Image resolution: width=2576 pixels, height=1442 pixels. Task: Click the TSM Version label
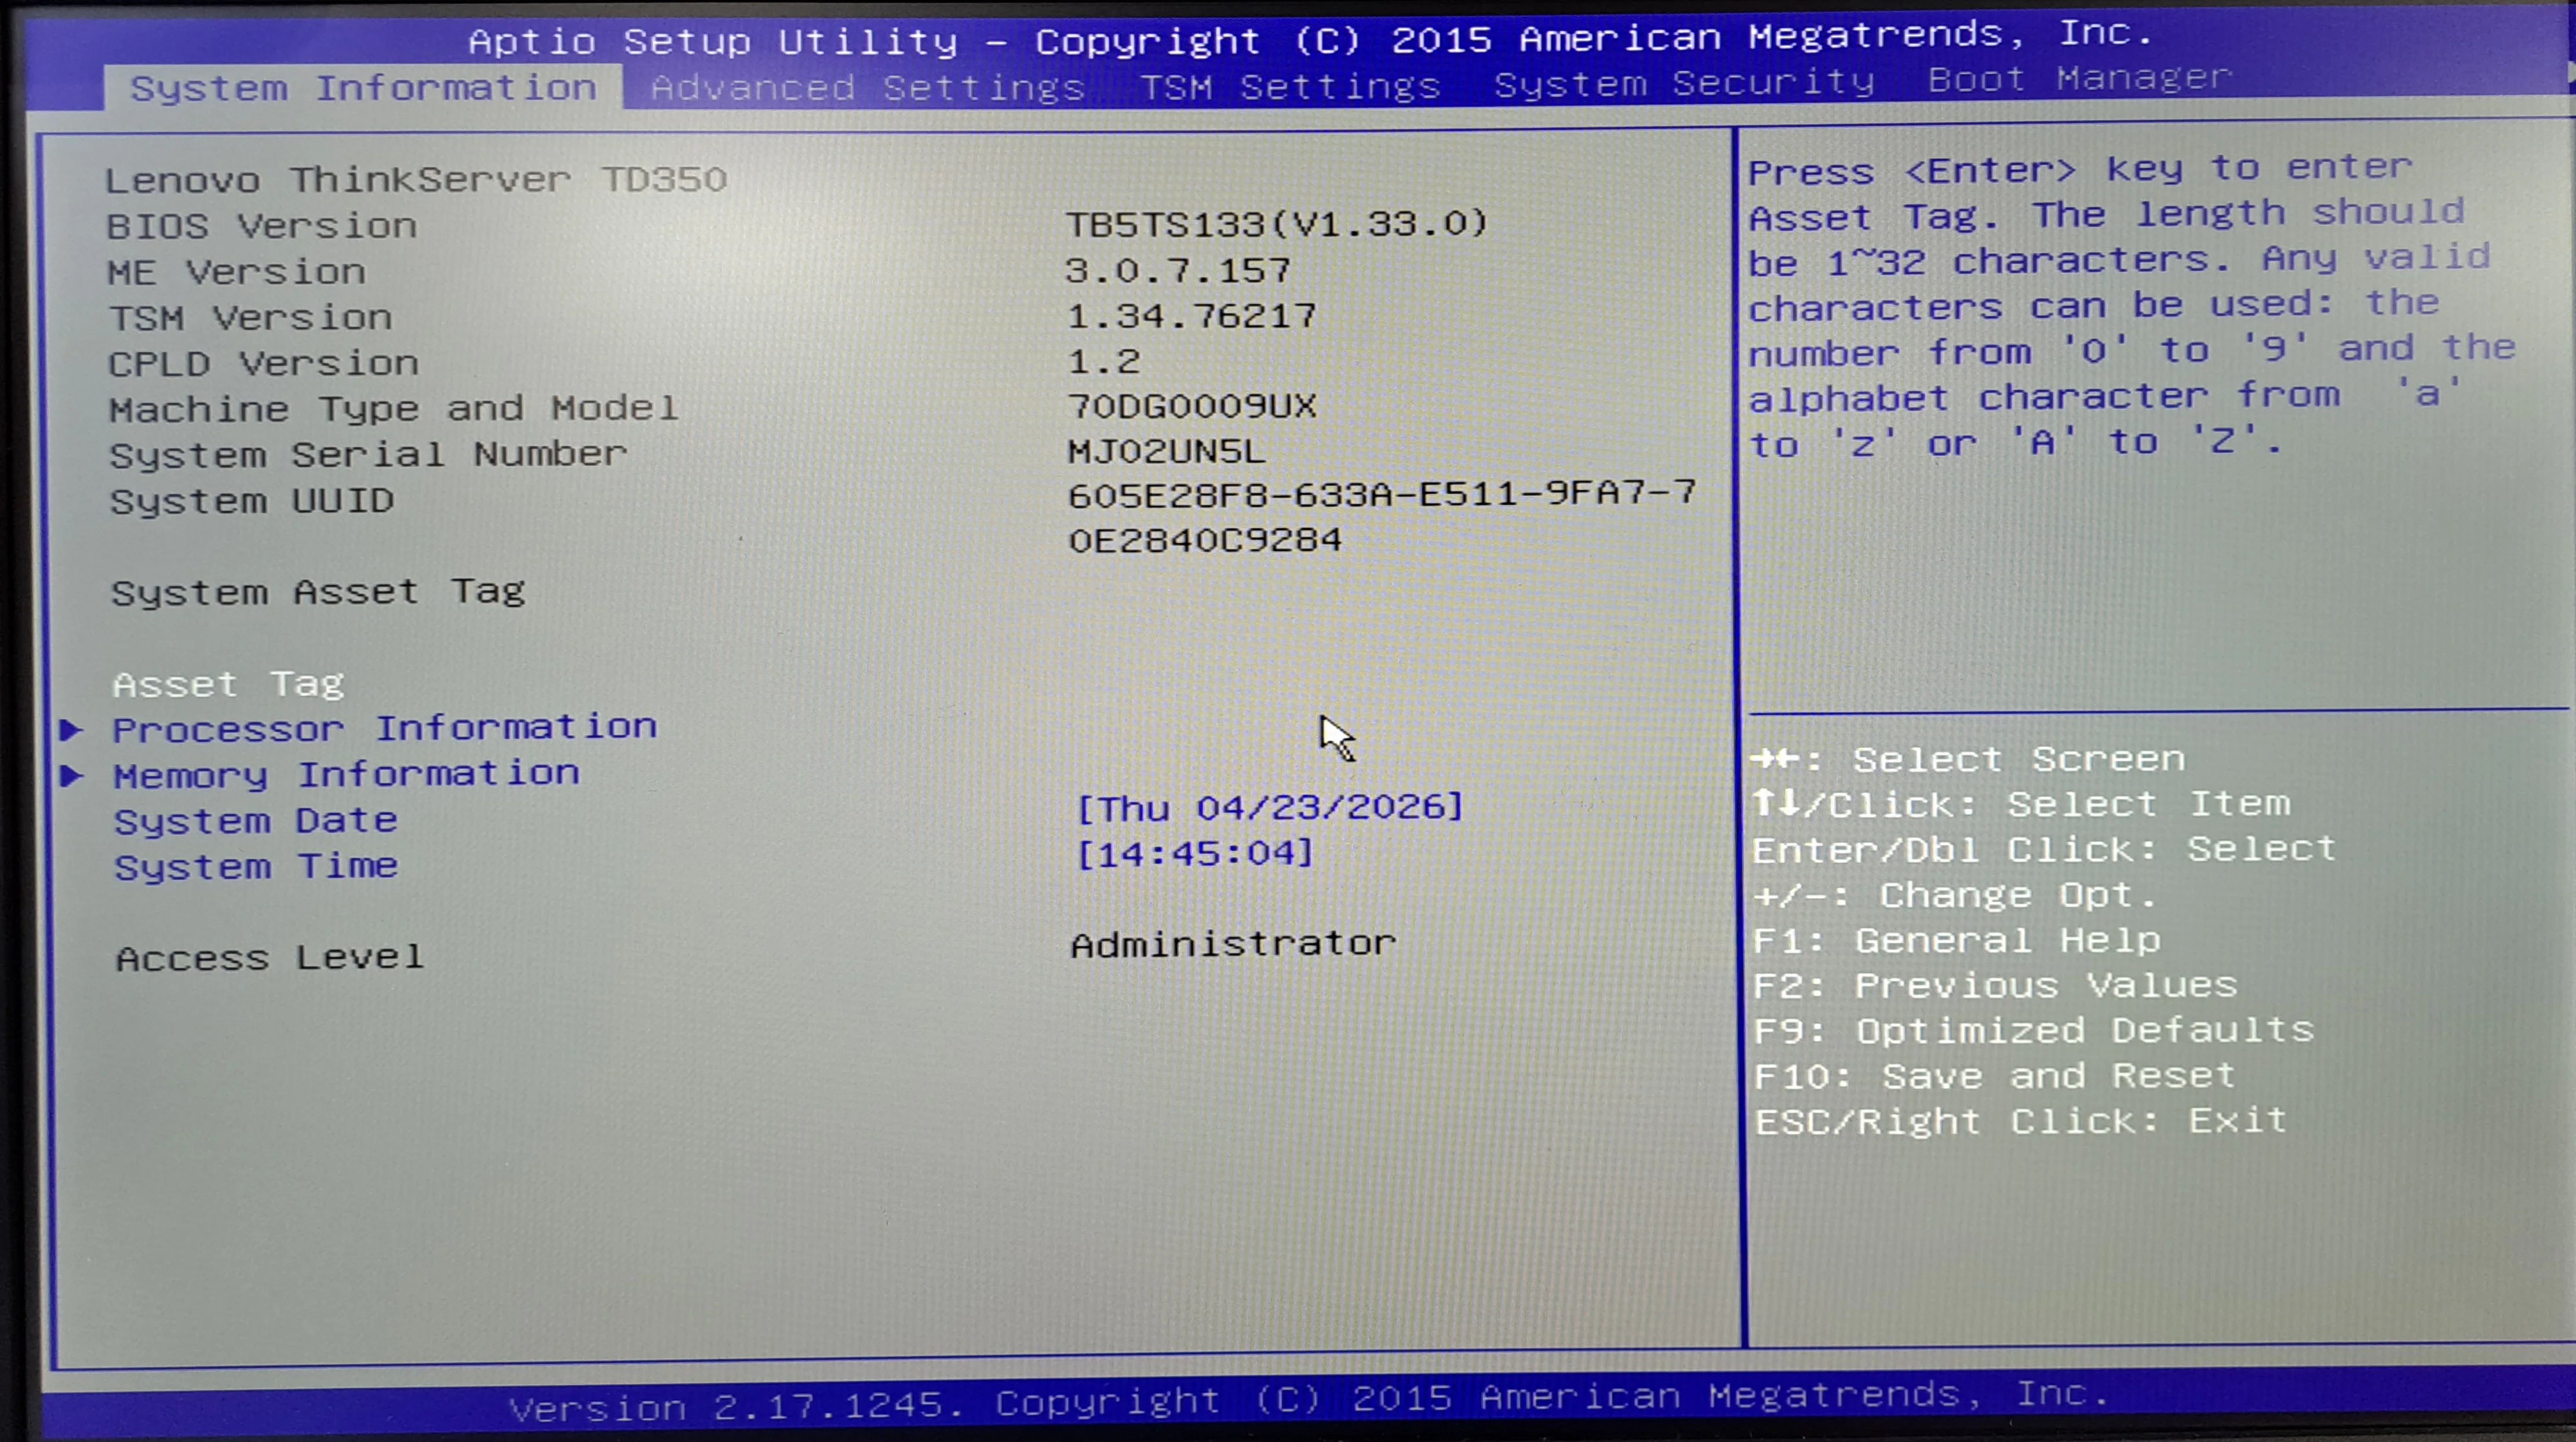click(250, 318)
